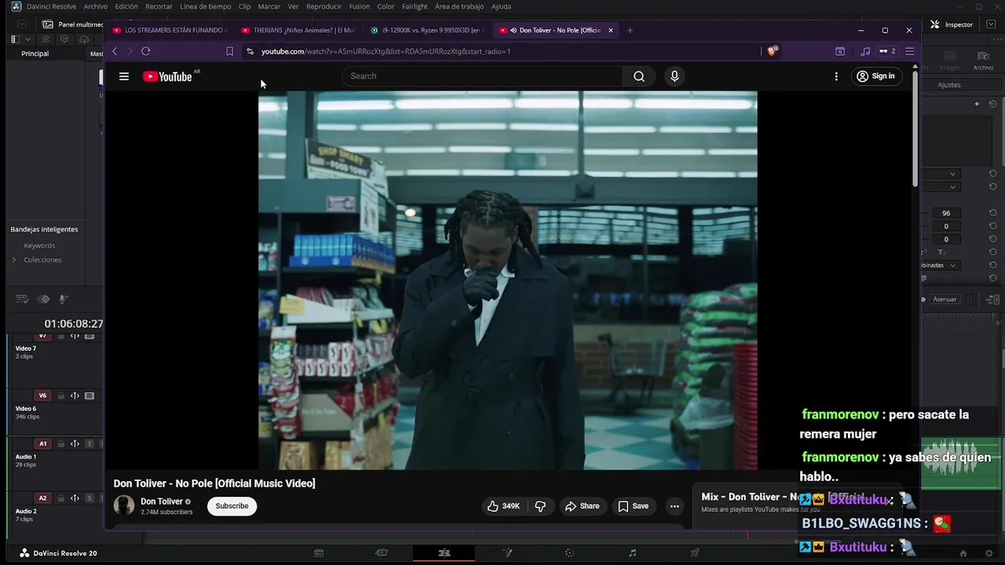Open the browser music playlist icon
The image size is (1005, 565).
pos(865,51)
